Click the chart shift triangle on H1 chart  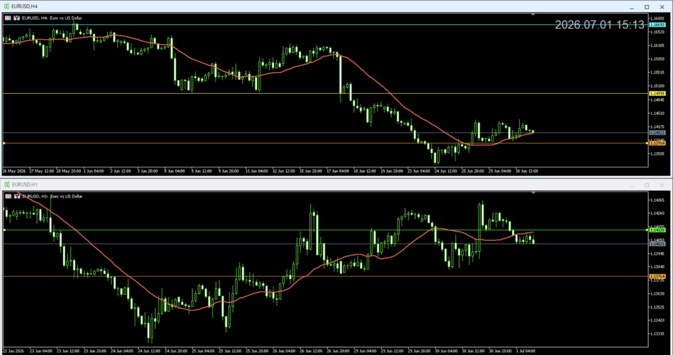tap(533, 193)
